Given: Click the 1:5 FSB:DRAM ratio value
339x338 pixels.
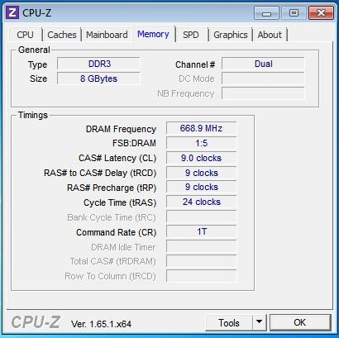Looking at the screenshot, I should pyautogui.click(x=201, y=143).
